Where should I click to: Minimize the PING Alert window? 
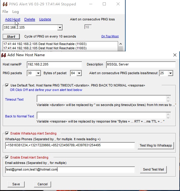91,4
